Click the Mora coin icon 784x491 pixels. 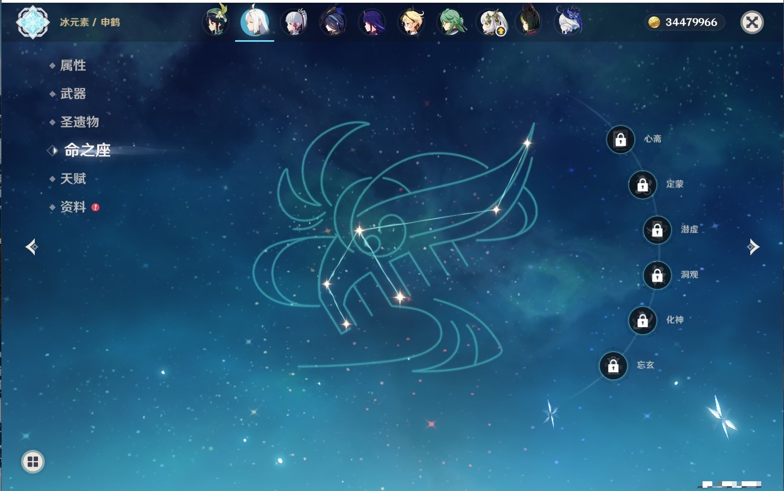click(x=654, y=22)
